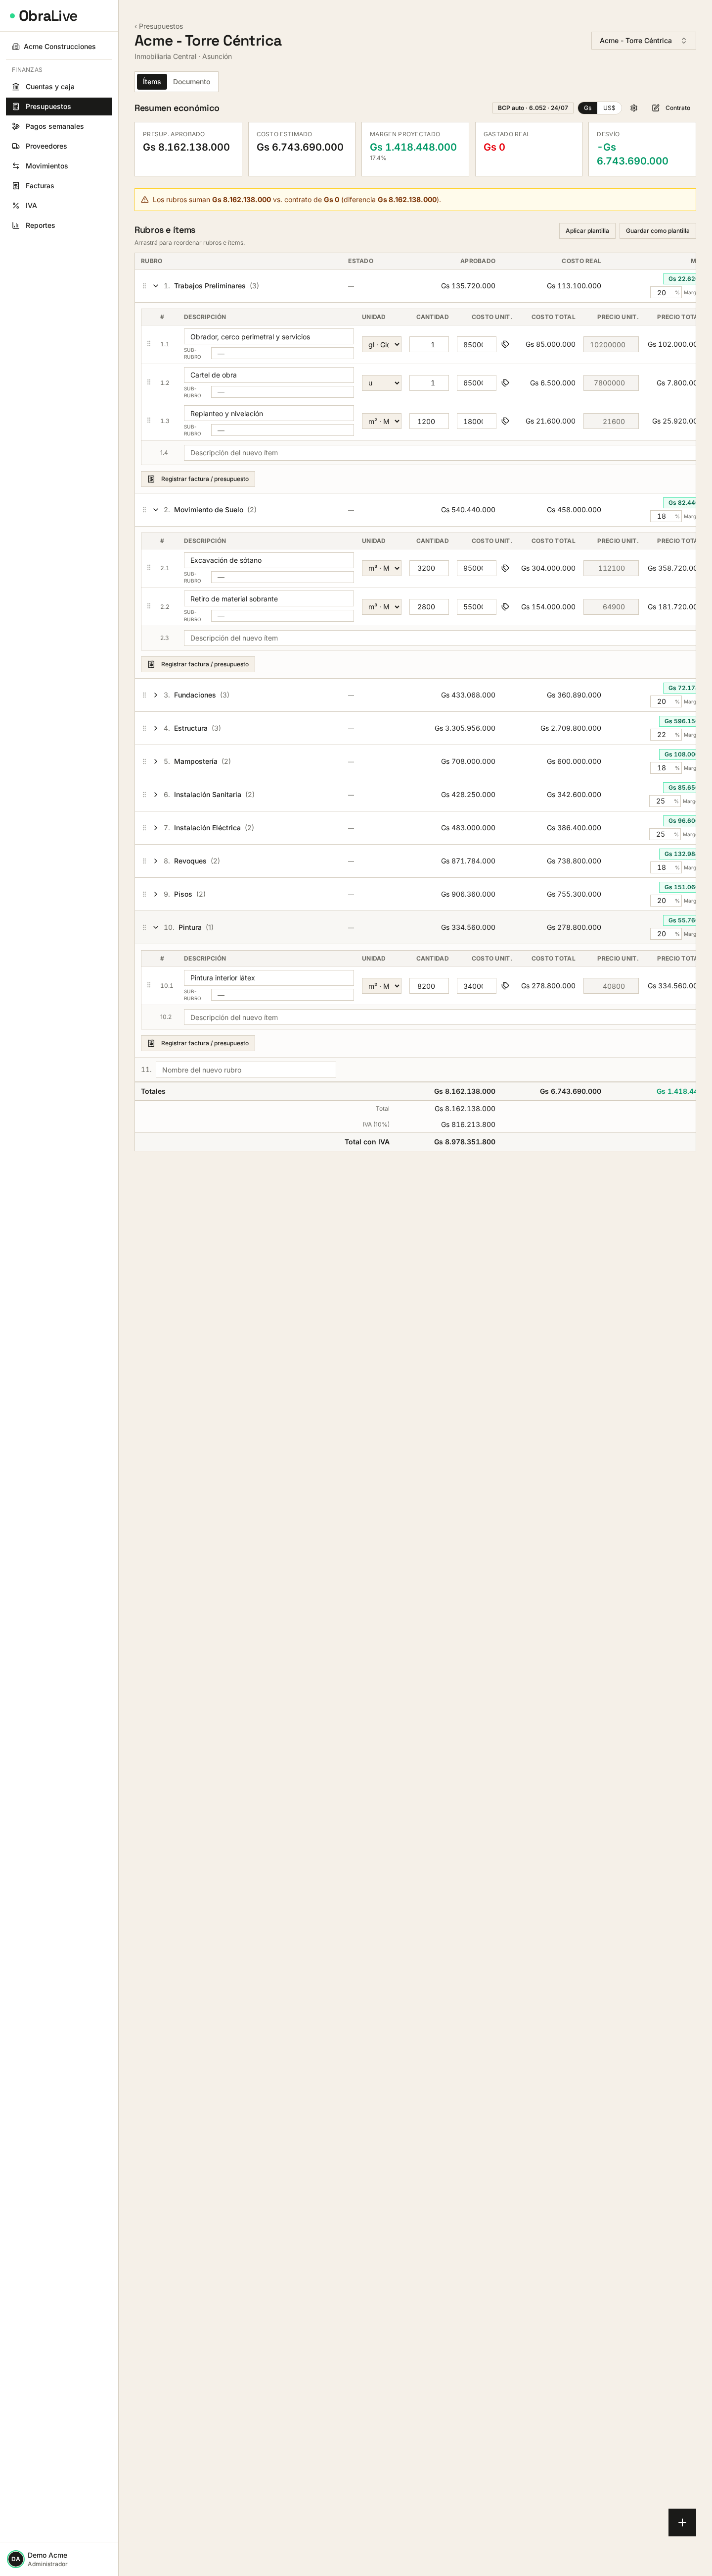The width and height of the screenshot is (712, 2576).
Task: Navigate to Movimientos
Action: tap(59, 166)
